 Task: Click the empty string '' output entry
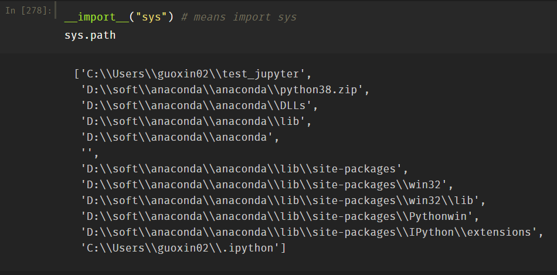click(87, 154)
